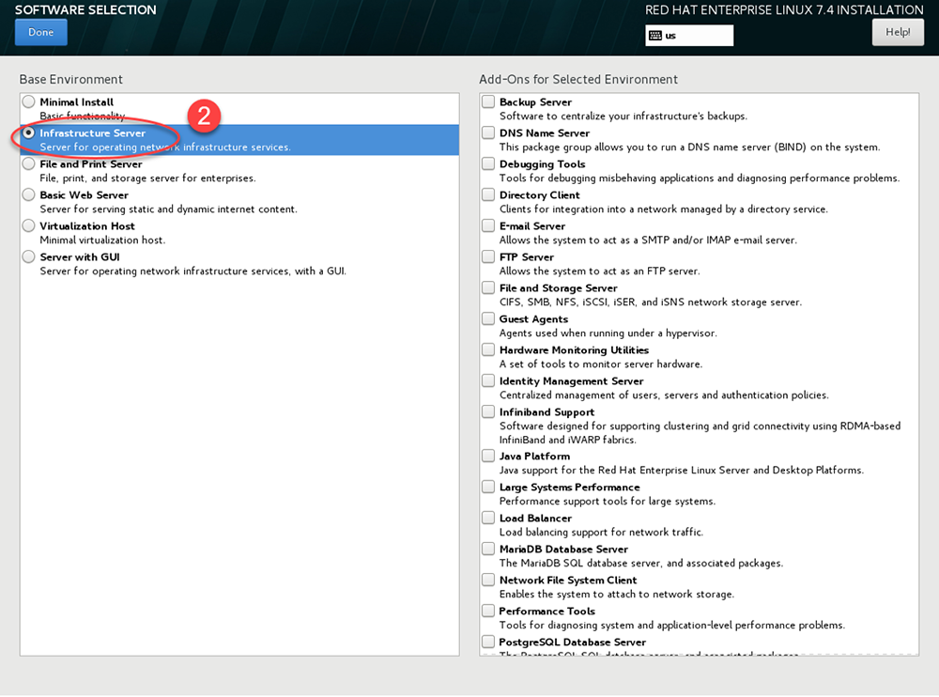Enable MariaDB Database Server add-on

pos(488,549)
